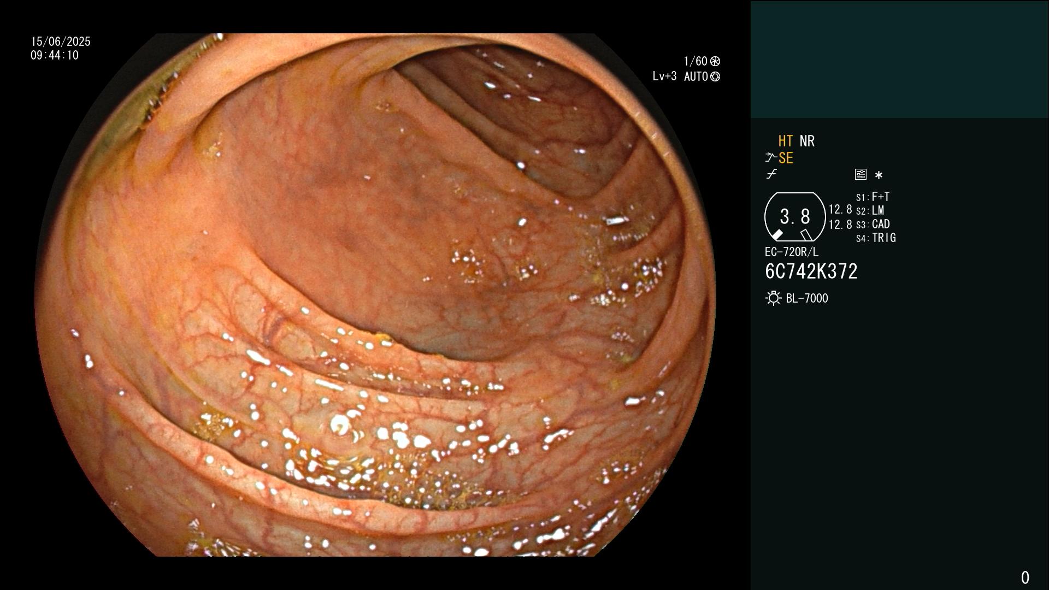Click the upper 12.8 diameter value
Screen dimensions: 1049x590
[840, 209]
